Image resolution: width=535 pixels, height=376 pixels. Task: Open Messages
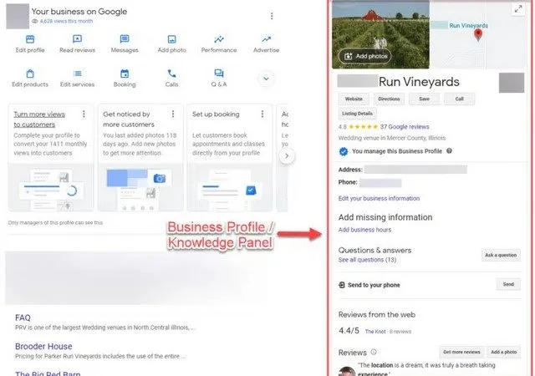[125, 43]
